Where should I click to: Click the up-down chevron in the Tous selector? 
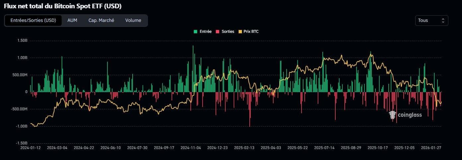[443, 21]
